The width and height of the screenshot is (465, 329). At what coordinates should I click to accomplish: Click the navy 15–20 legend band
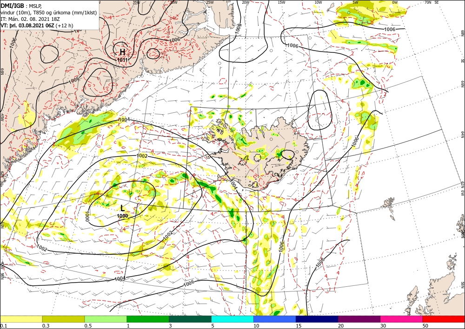coord(317,319)
